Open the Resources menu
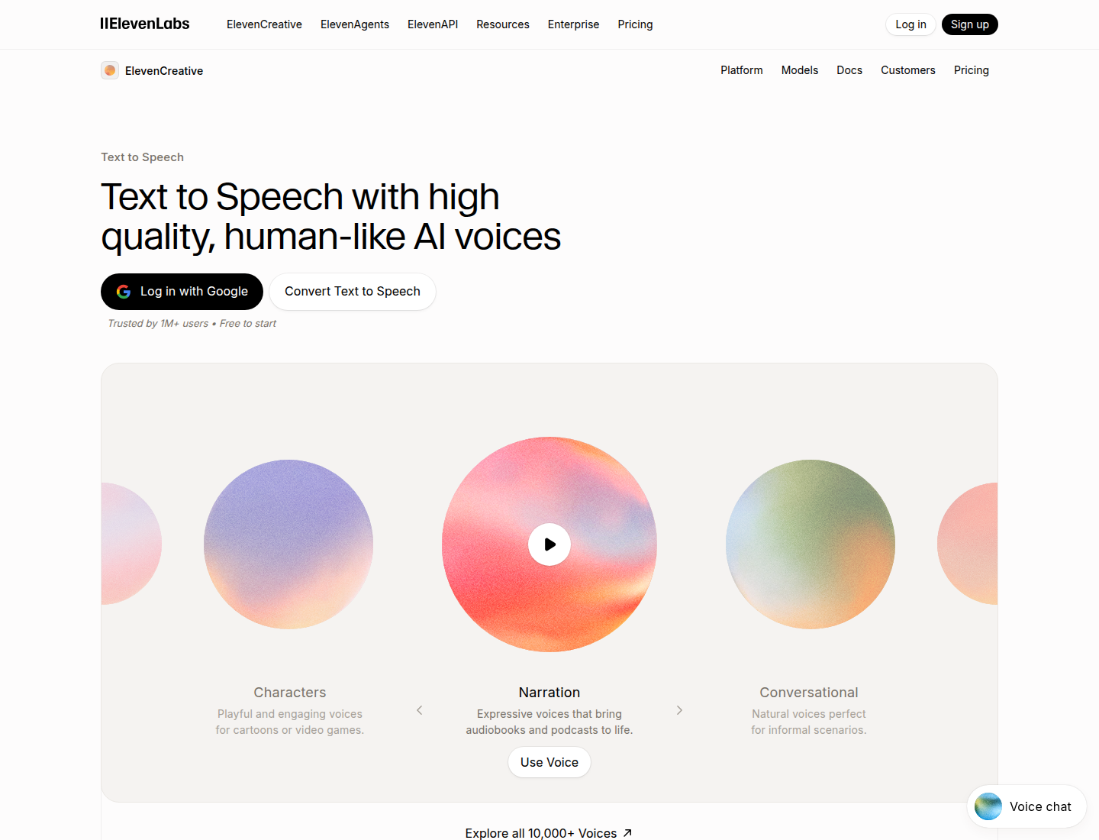This screenshot has height=840, width=1099. [x=503, y=24]
